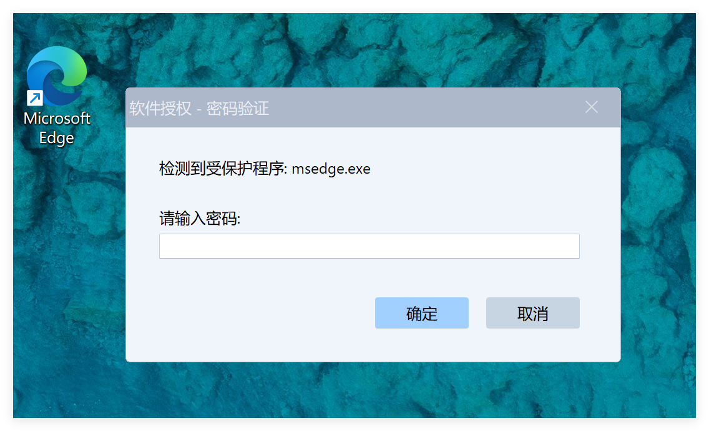The height and width of the screenshot is (431, 709).
Task: Focus the 请输入密码 password input field
Action: [x=369, y=246]
